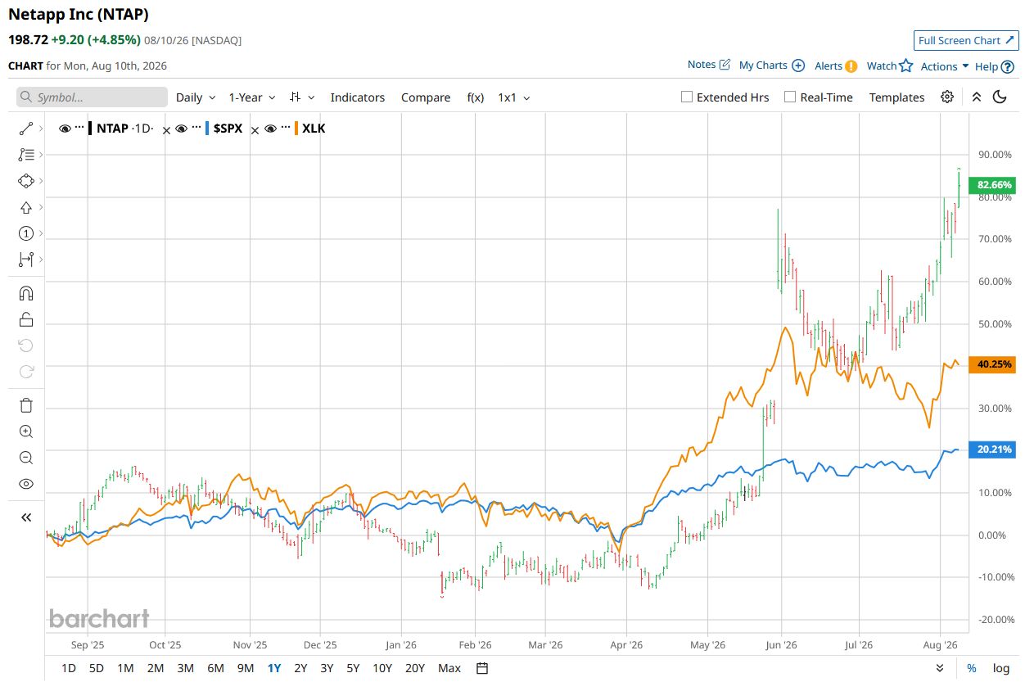Open the 1-Year period dropdown
Image resolution: width=1025 pixels, height=682 pixels.
[x=252, y=97]
